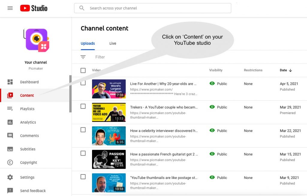Image resolution: width=307 pixels, height=196 pixels.
Task: Click the Date sort arrow
Action: (290, 70)
